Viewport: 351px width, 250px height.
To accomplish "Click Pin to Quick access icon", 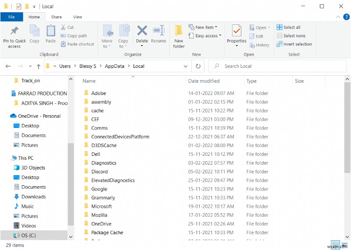I will (14, 31).
